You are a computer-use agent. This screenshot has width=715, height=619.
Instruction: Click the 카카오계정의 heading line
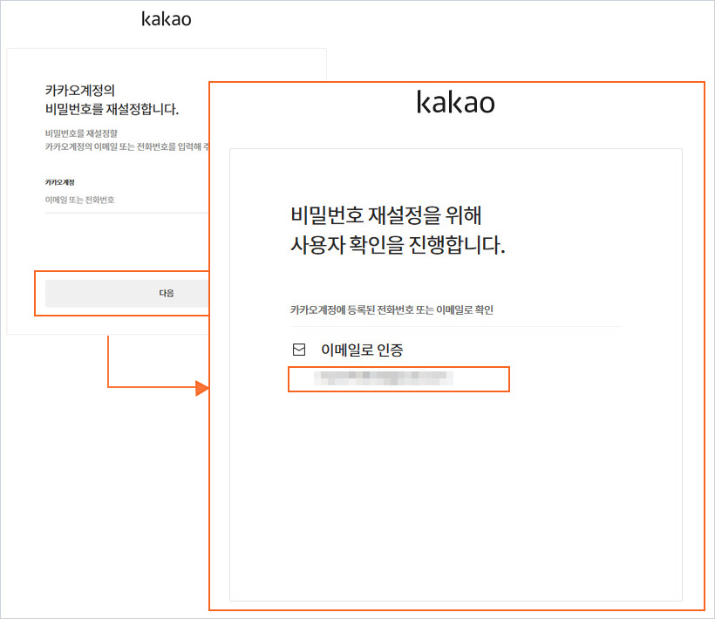pyautogui.click(x=80, y=91)
